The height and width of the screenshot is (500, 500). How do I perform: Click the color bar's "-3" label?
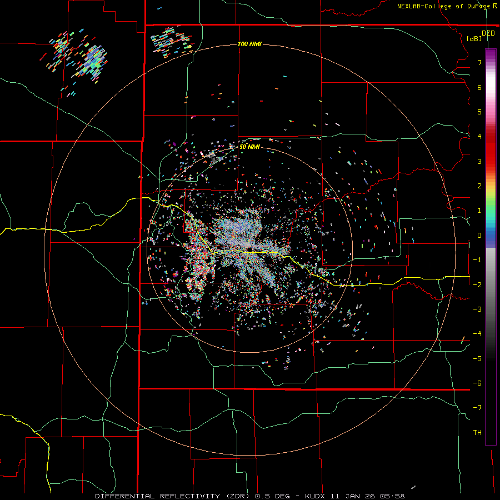point(477,309)
